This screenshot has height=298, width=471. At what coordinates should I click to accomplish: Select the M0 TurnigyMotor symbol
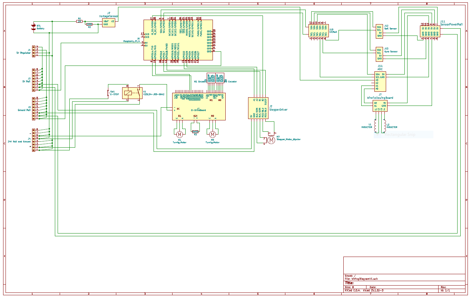click(213, 134)
